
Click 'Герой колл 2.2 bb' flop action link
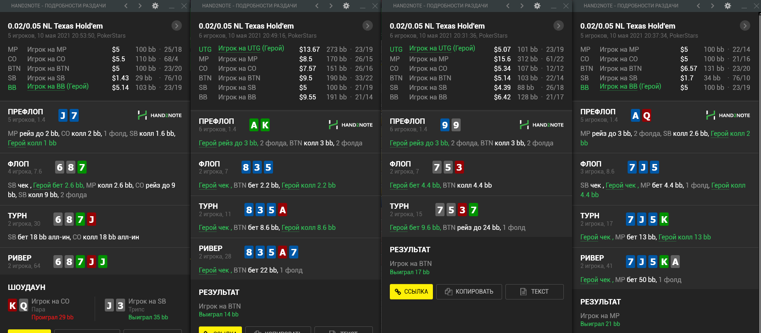[x=309, y=185]
